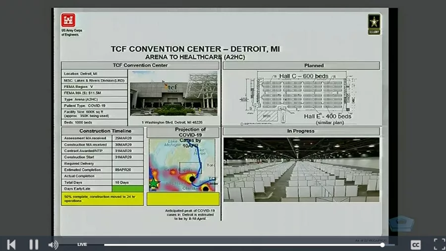Click the empty yellow box under the map

pos(183,199)
